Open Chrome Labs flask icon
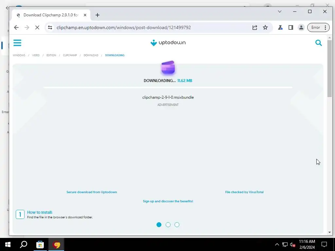Viewport: 335px width, 251px height. coord(280,27)
